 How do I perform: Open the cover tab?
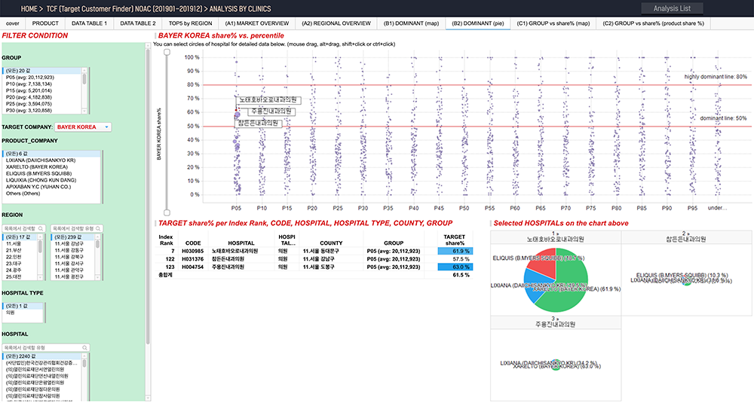point(13,23)
